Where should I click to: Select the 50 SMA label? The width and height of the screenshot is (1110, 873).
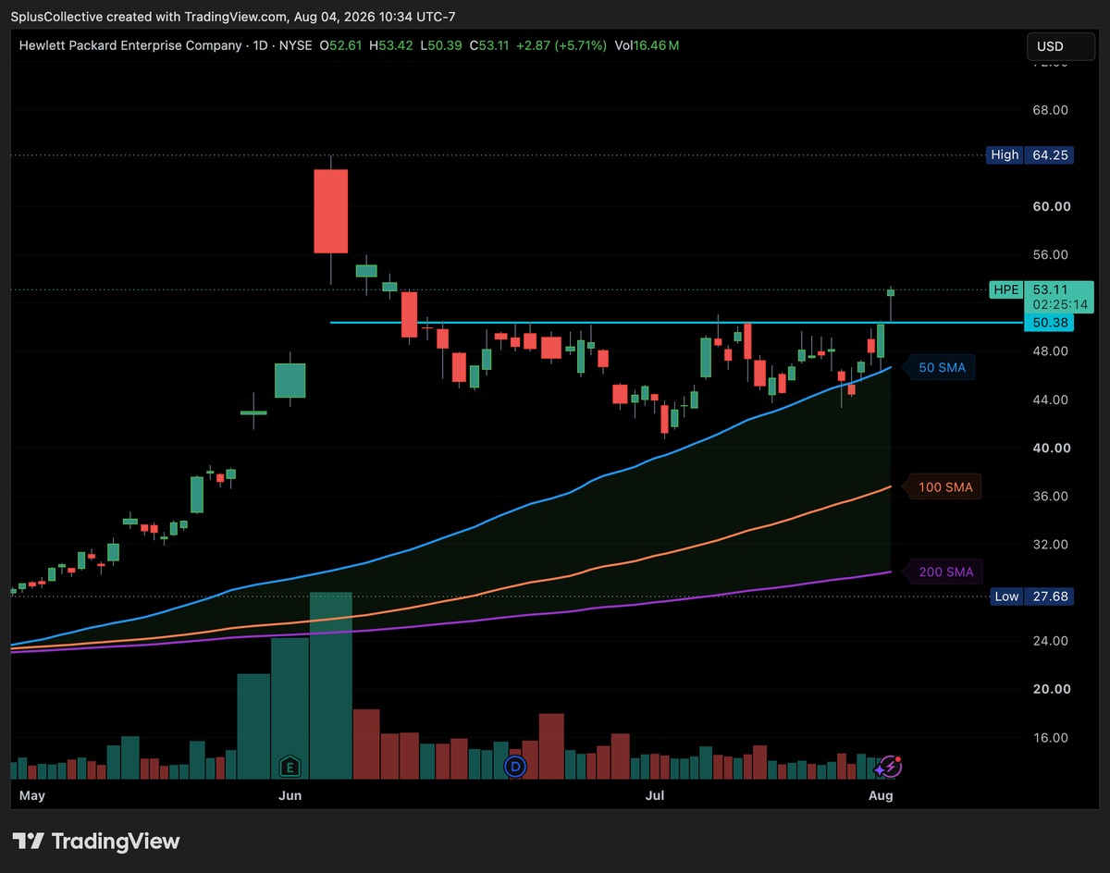(x=942, y=368)
